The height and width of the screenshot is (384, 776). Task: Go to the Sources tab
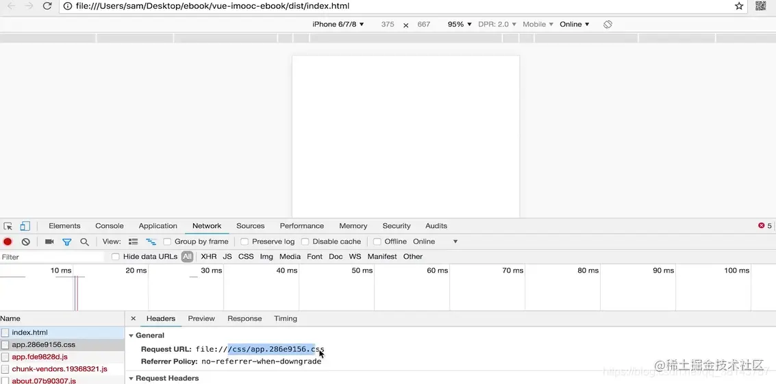(251, 226)
